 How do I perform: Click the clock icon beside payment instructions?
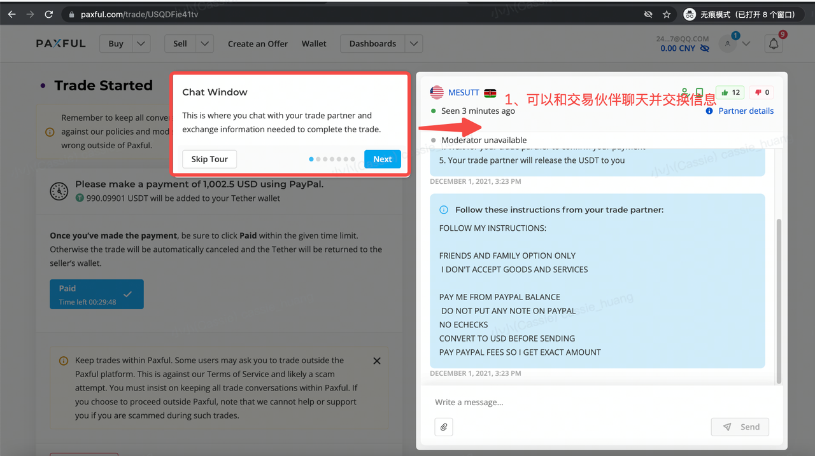point(59,191)
